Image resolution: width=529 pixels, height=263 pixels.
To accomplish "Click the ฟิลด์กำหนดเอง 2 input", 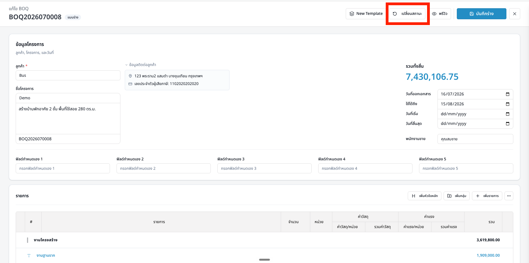I will (x=164, y=168).
